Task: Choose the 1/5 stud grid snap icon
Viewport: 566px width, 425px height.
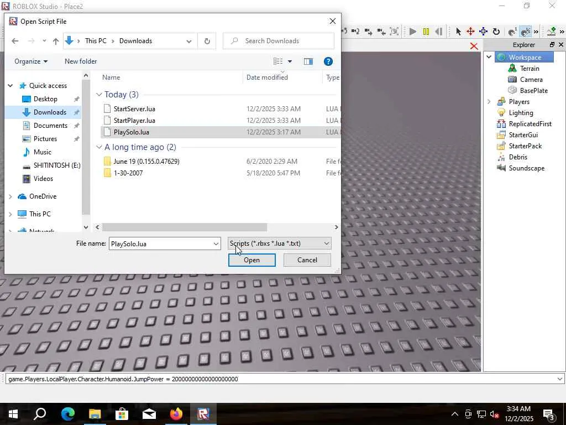Action: point(526,32)
